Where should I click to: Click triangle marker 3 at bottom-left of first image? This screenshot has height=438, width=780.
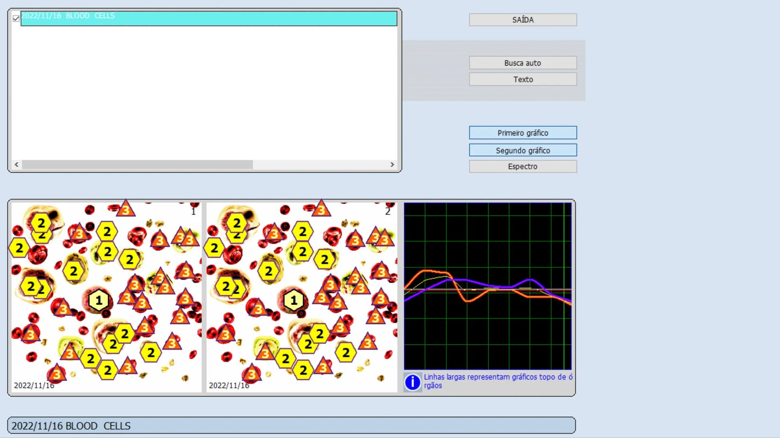click(57, 373)
